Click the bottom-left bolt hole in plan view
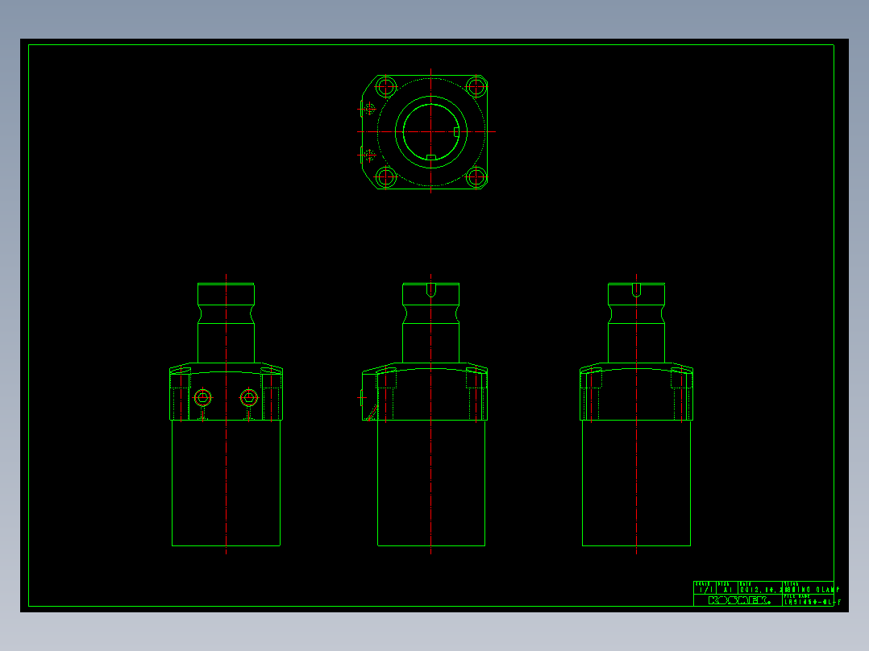869x651 pixels. coord(386,177)
